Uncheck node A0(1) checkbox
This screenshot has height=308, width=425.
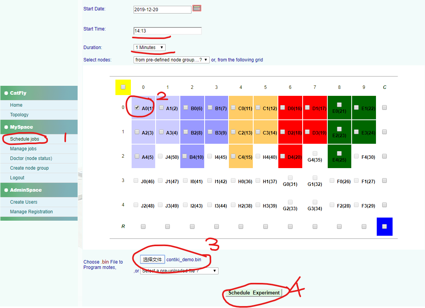tap(137, 107)
